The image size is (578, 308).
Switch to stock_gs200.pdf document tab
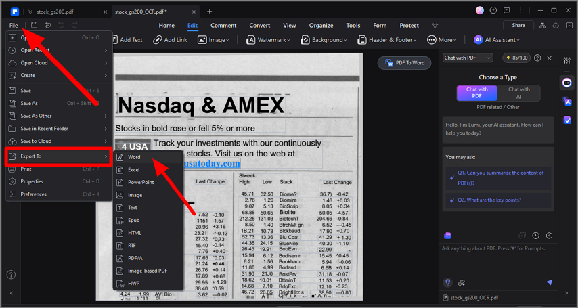55,12
